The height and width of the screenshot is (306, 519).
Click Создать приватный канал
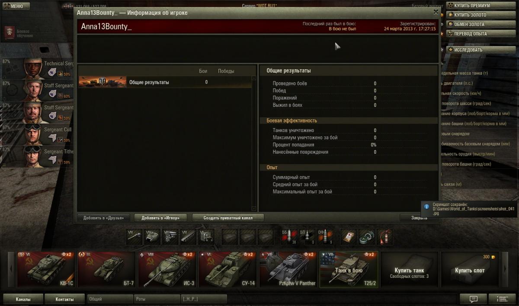click(228, 218)
